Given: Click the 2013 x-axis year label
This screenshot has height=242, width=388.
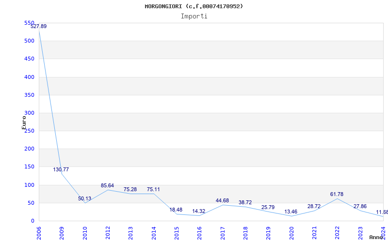Looking at the screenshot, I should click(x=130, y=233).
